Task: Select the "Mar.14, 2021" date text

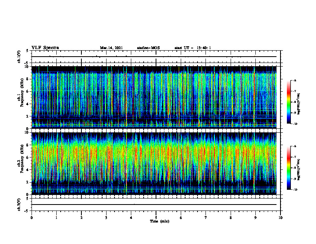Action: coord(111,48)
